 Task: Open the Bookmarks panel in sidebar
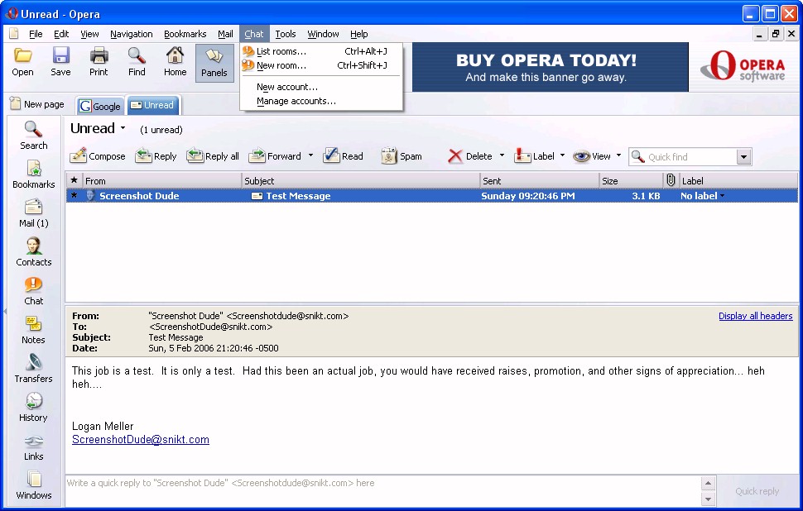[x=34, y=174]
